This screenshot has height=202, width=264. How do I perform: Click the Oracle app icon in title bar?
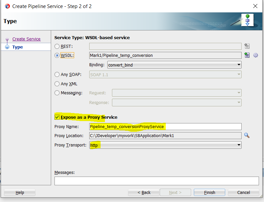pos(7,6)
